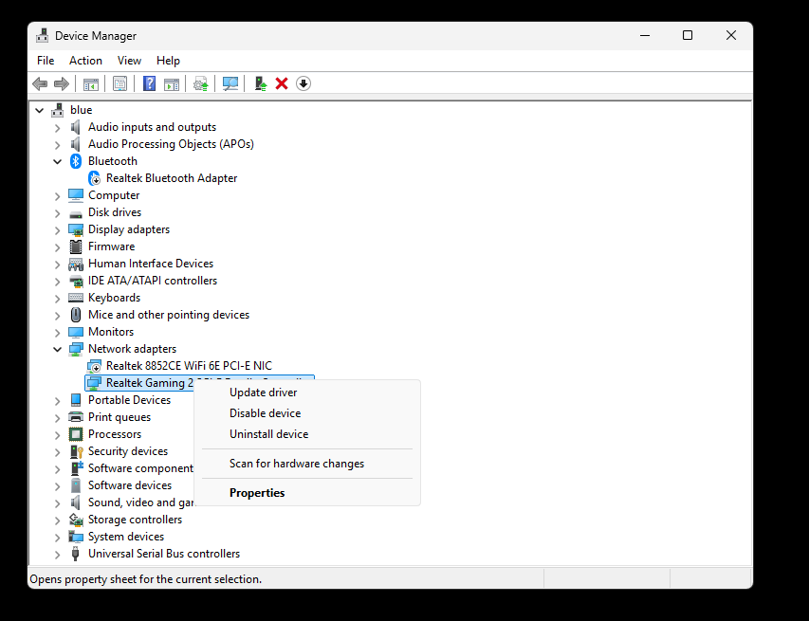Choose Scan for hardware changes menu entry
The image size is (809, 621).
click(x=307, y=464)
